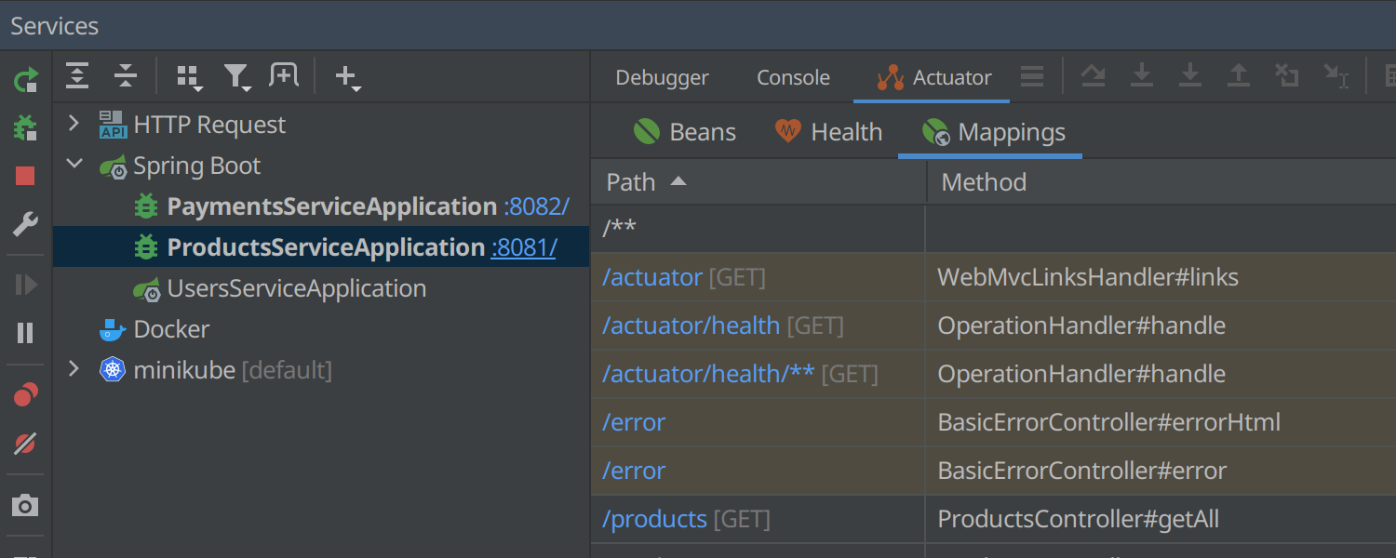1396x558 pixels.
Task: Stop the running service with the red square
Action: tap(25, 176)
